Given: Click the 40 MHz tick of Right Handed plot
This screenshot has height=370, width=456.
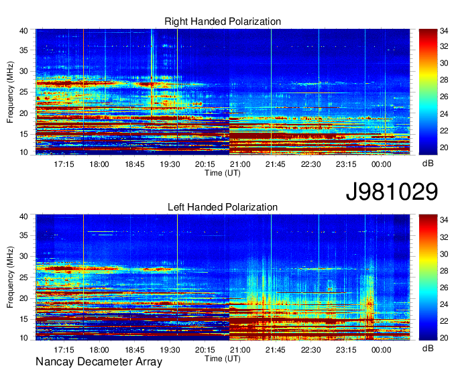Looking at the screenshot, I should (x=23, y=31).
